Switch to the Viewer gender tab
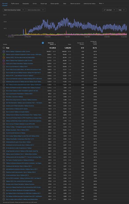This screenshot has width=129, height=204. click(x=55, y=4)
